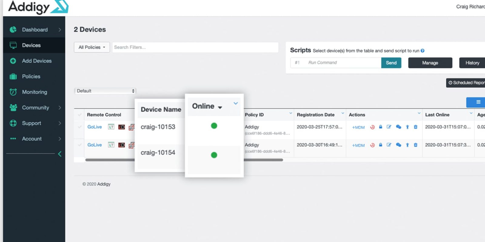Screen dimensions: 485x242
Task: Collapse the sidebar with the arrow icon
Action: coord(60,154)
